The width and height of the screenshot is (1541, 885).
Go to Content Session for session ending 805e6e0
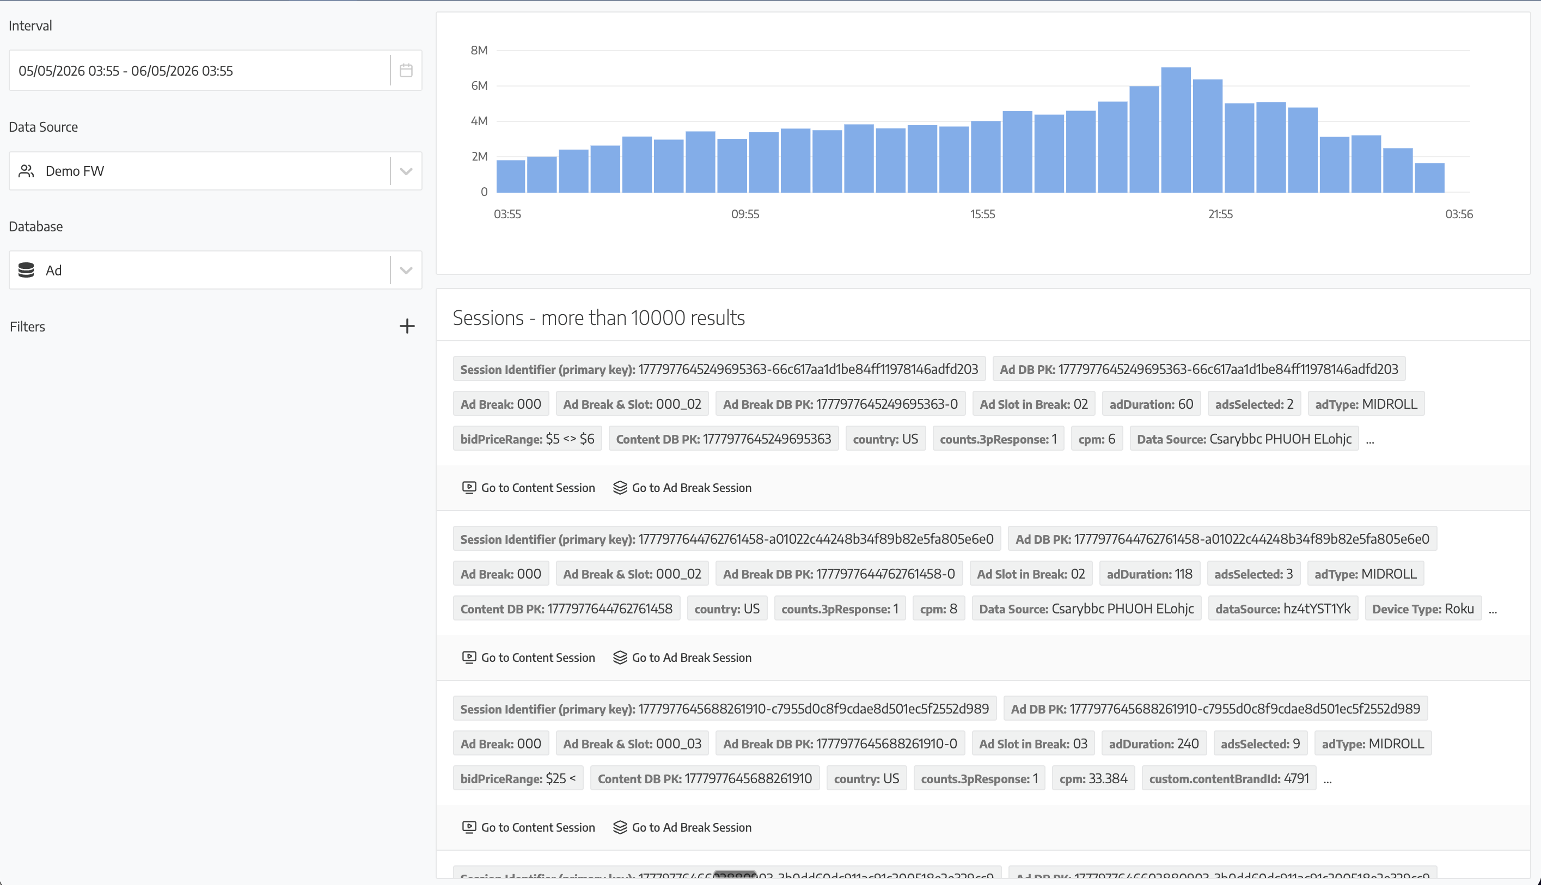[529, 657]
